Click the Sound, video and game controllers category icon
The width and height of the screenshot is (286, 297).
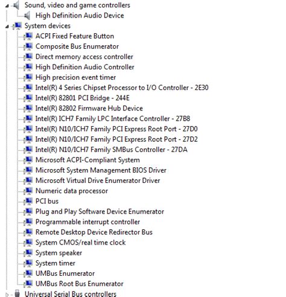pos(16,5)
